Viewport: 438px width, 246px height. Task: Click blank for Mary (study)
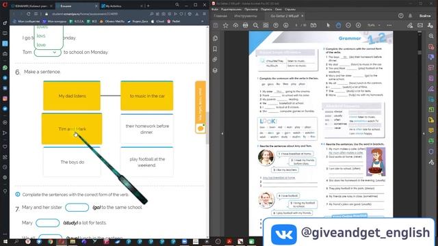pyautogui.click(x=47, y=223)
